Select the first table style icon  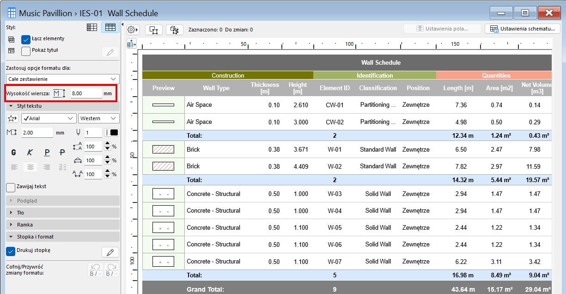[92, 28]
